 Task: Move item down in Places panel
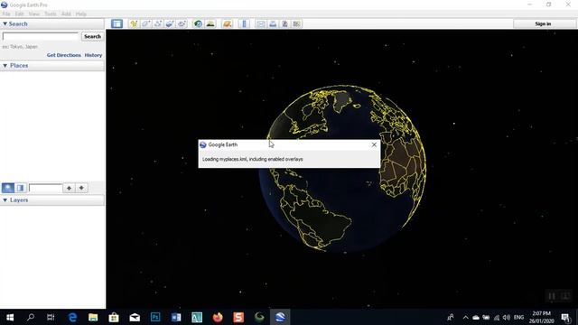(81, 188)
